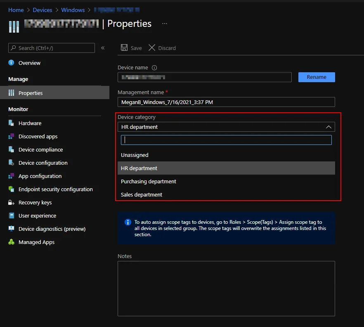The image size is (364, 327).
Task: Focus the device category filter box
Action: 226,140
